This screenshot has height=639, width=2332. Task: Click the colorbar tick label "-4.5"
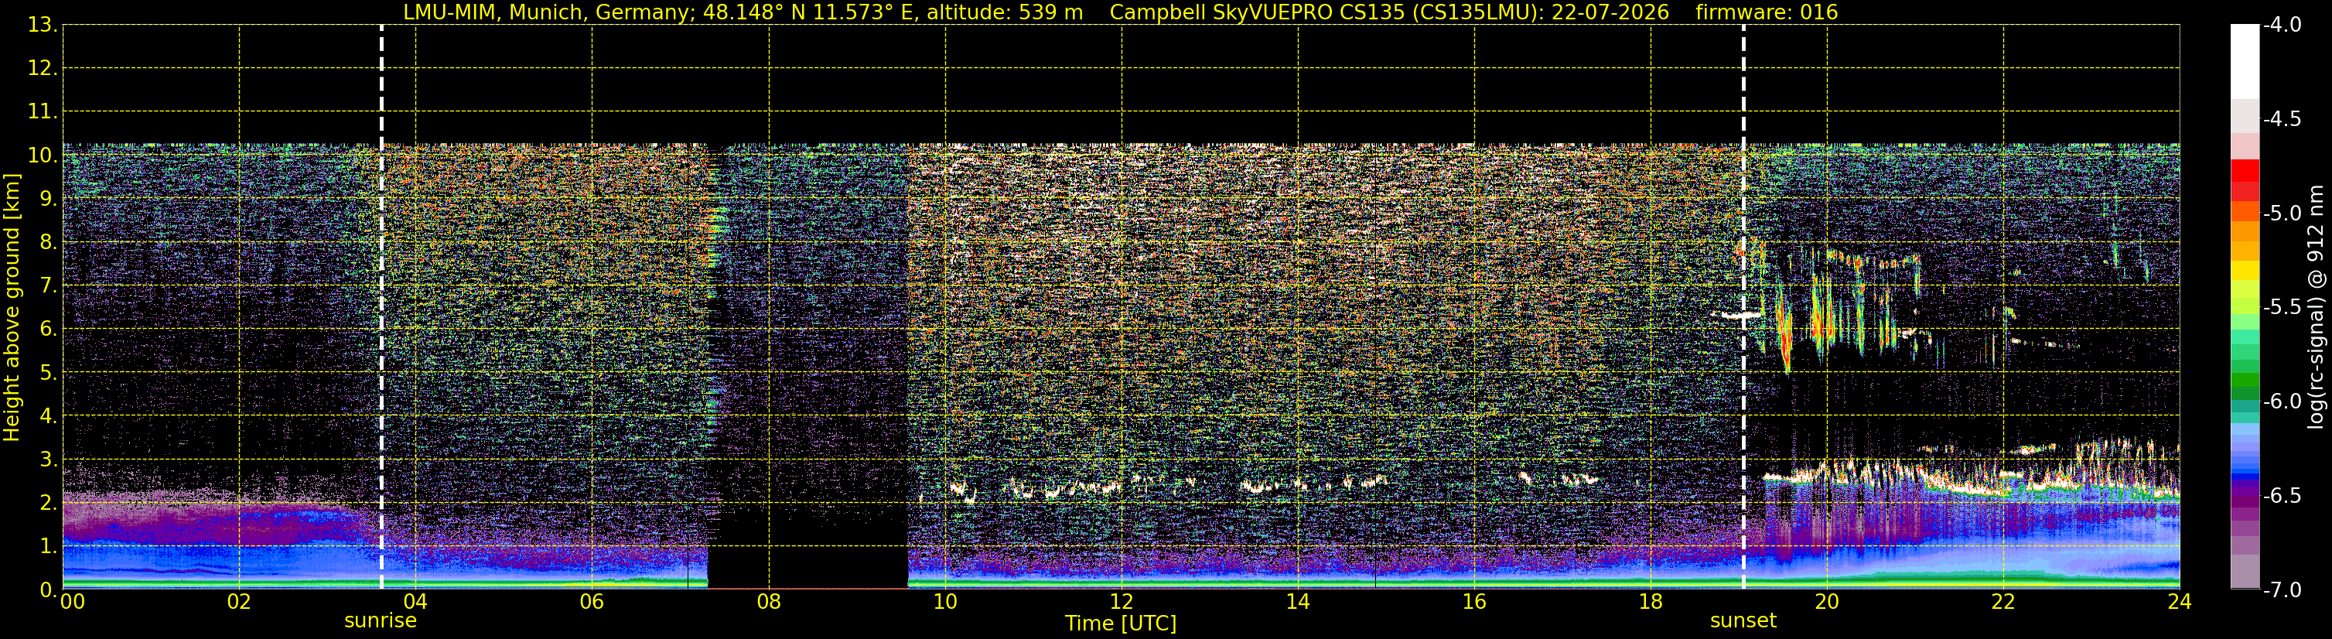click(x=2282, y=119)
